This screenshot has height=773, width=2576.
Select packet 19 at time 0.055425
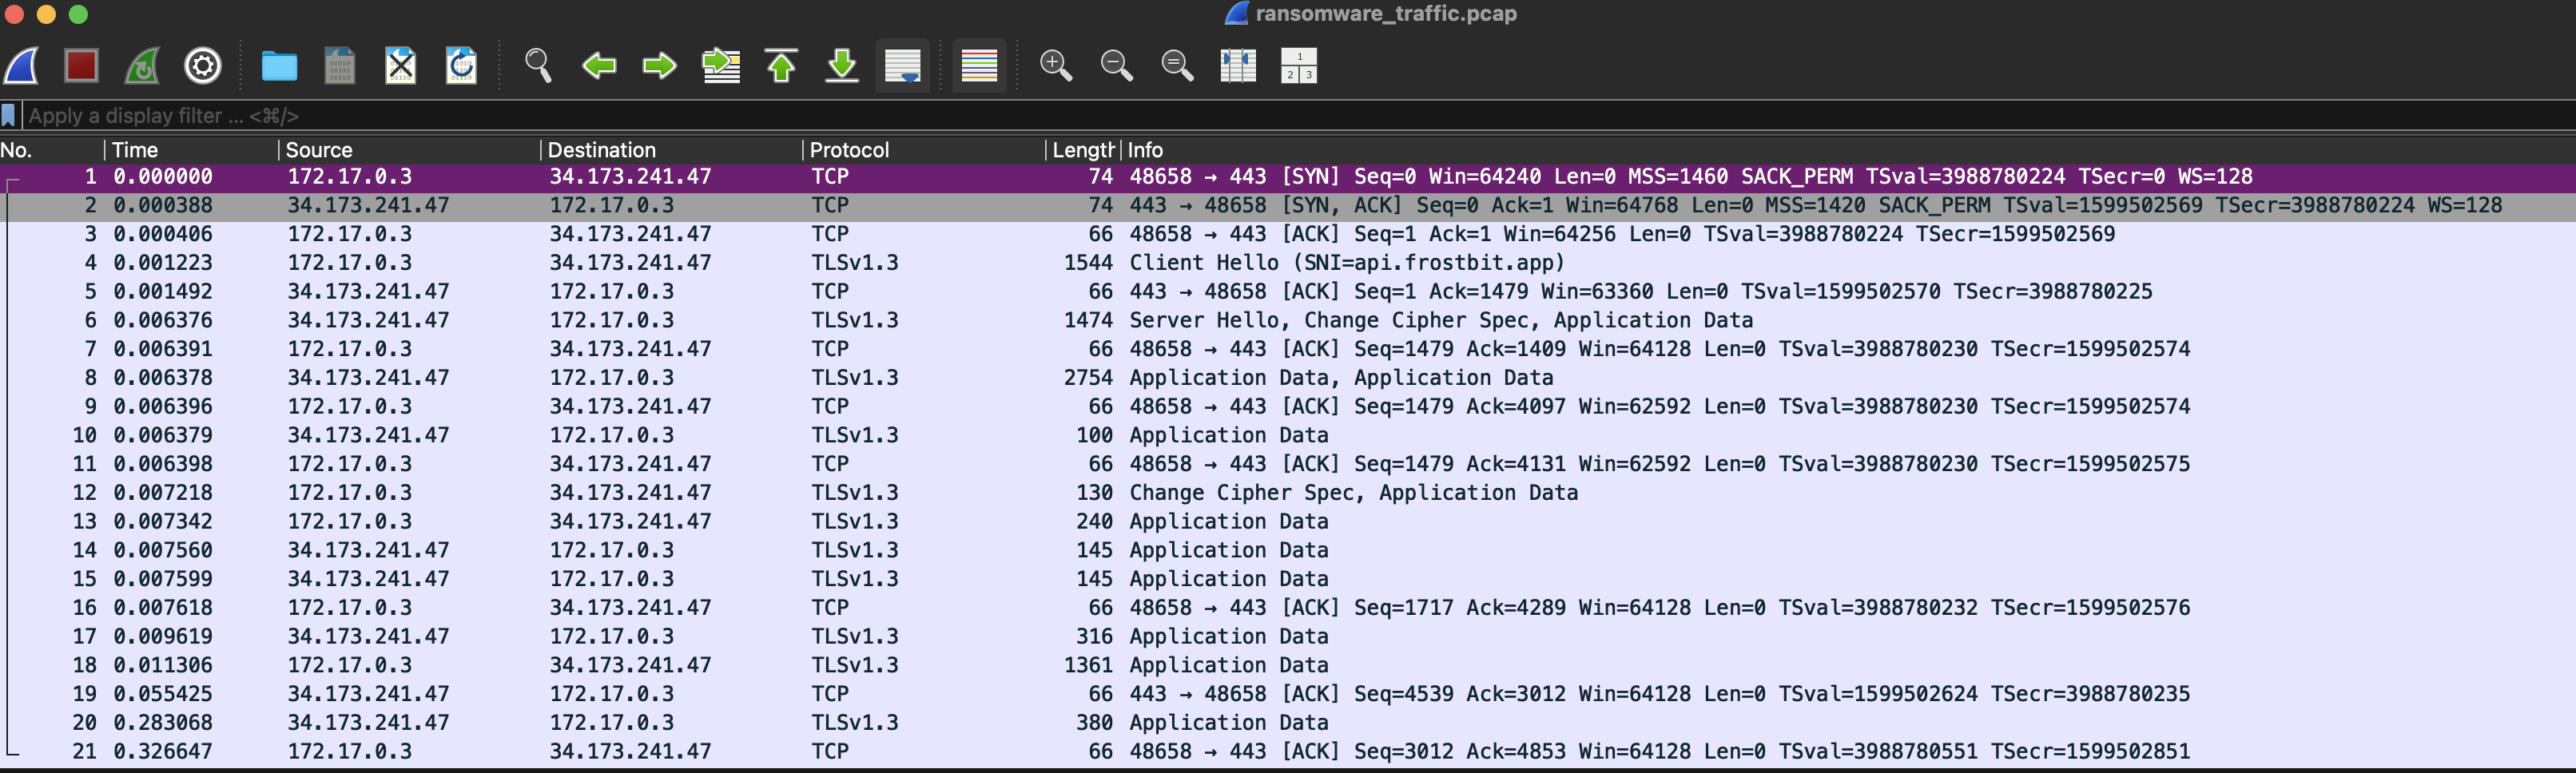[x=1288, y=694]
